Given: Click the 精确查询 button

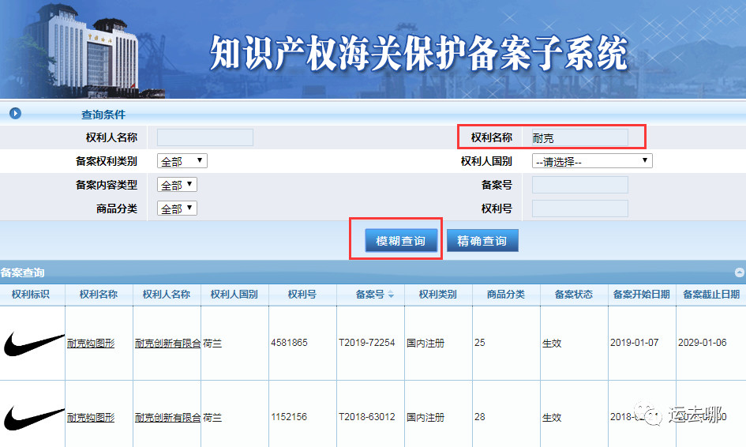Looking at the screenshot, I should (482, 240).
